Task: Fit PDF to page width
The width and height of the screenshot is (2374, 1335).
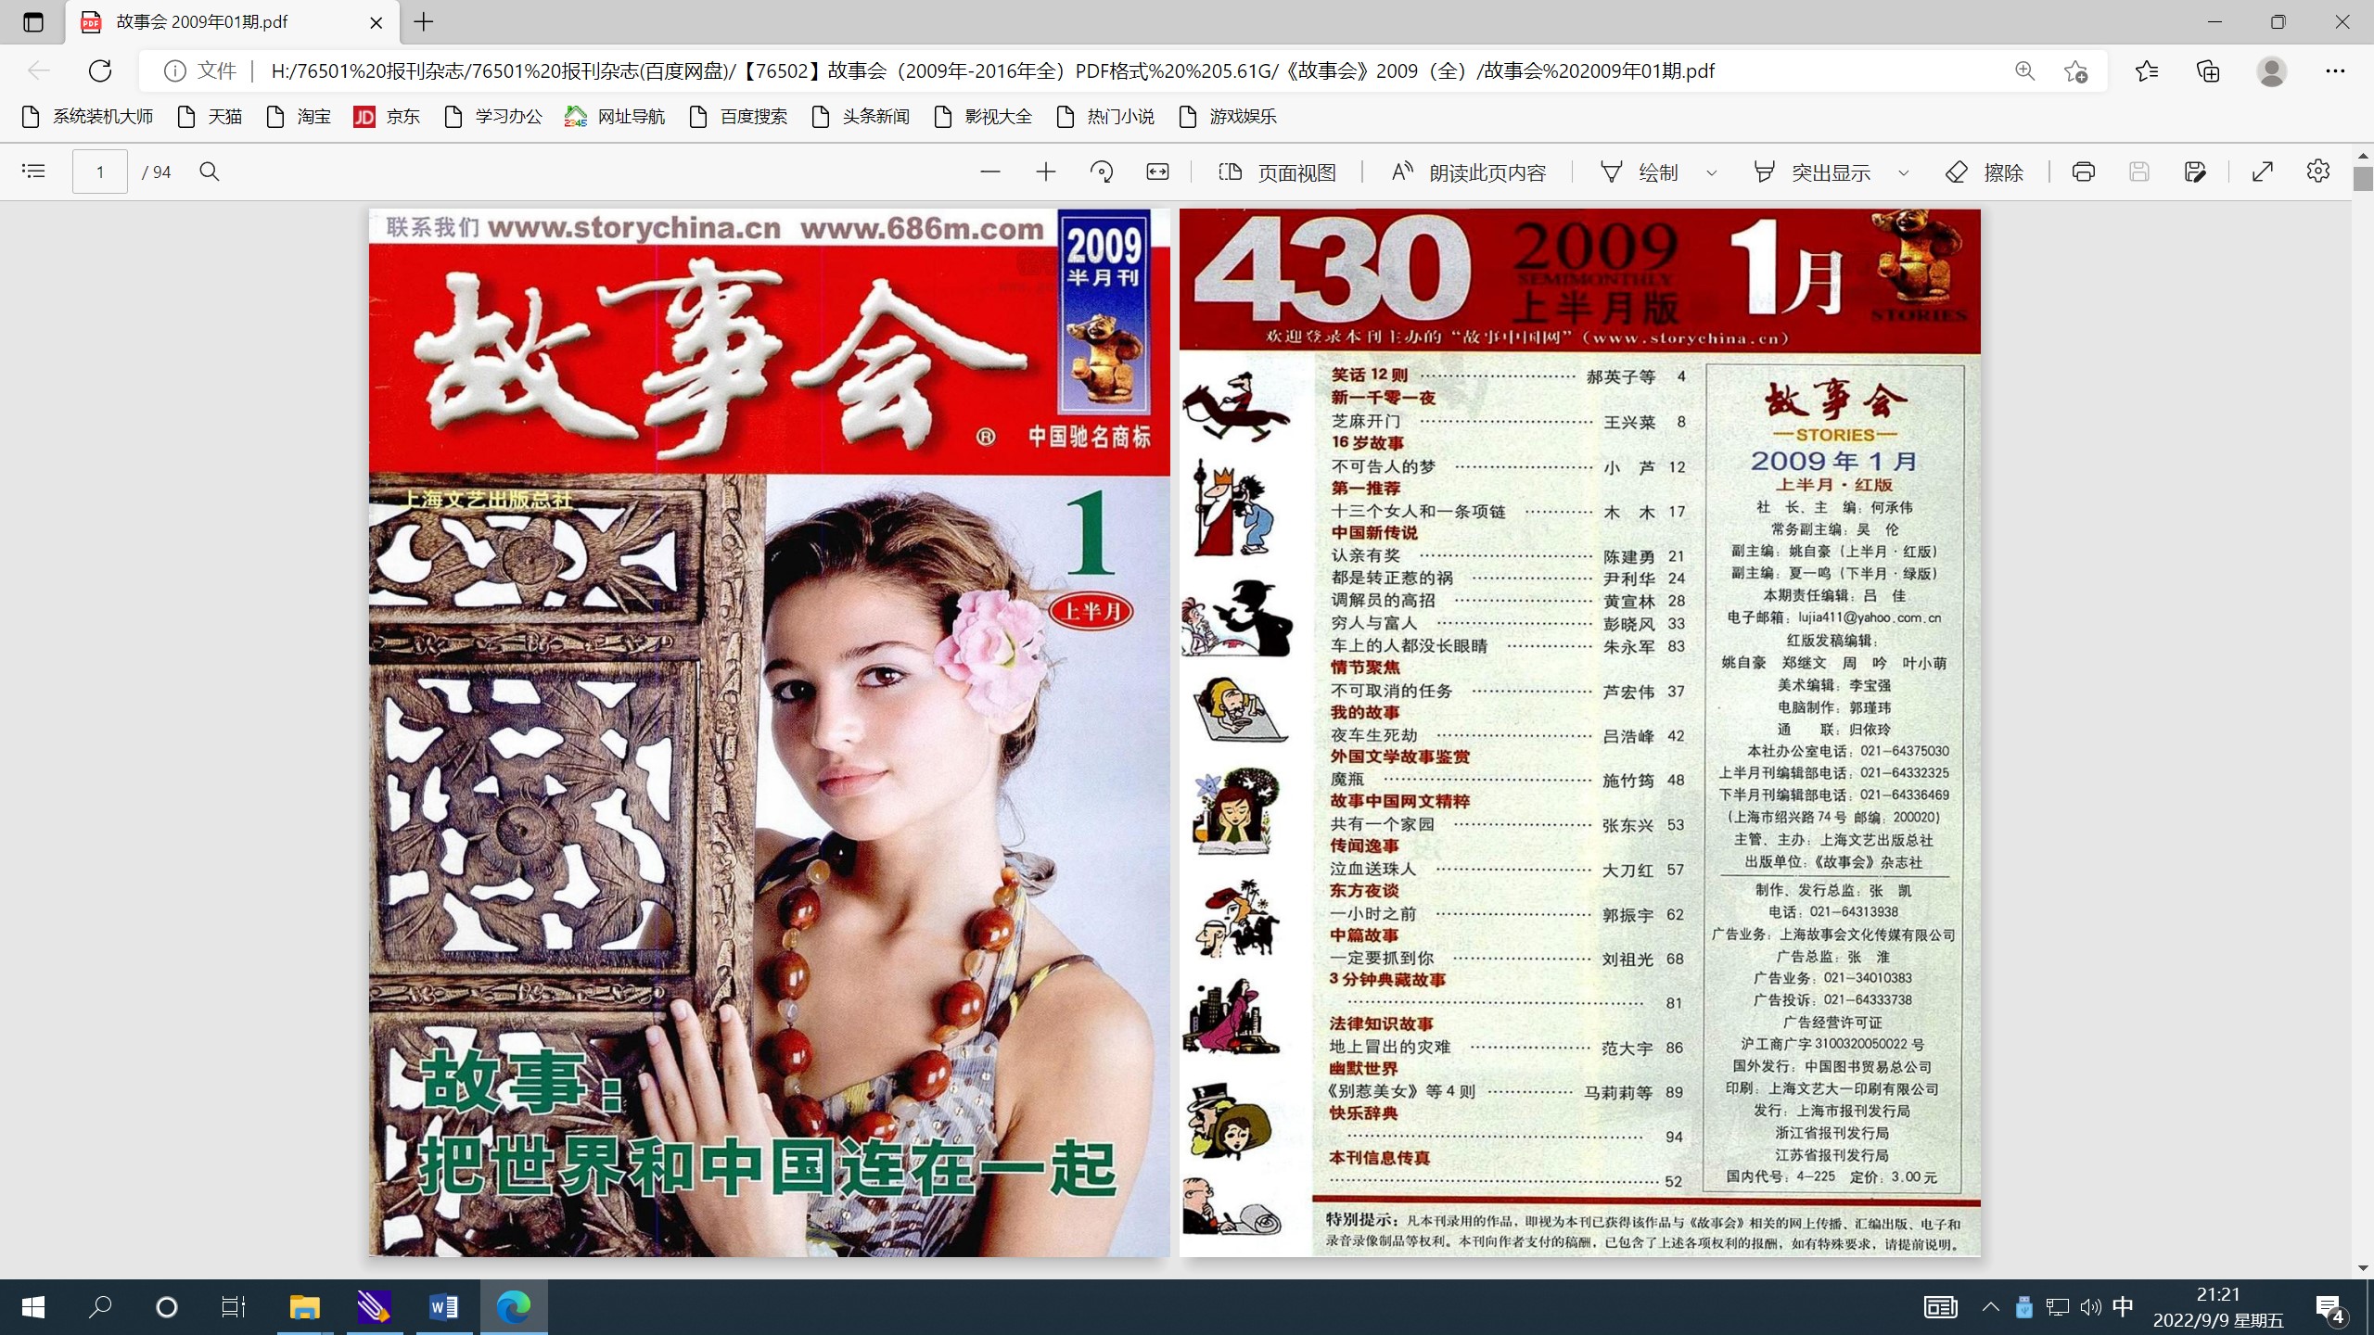Action: [1157, 172]
